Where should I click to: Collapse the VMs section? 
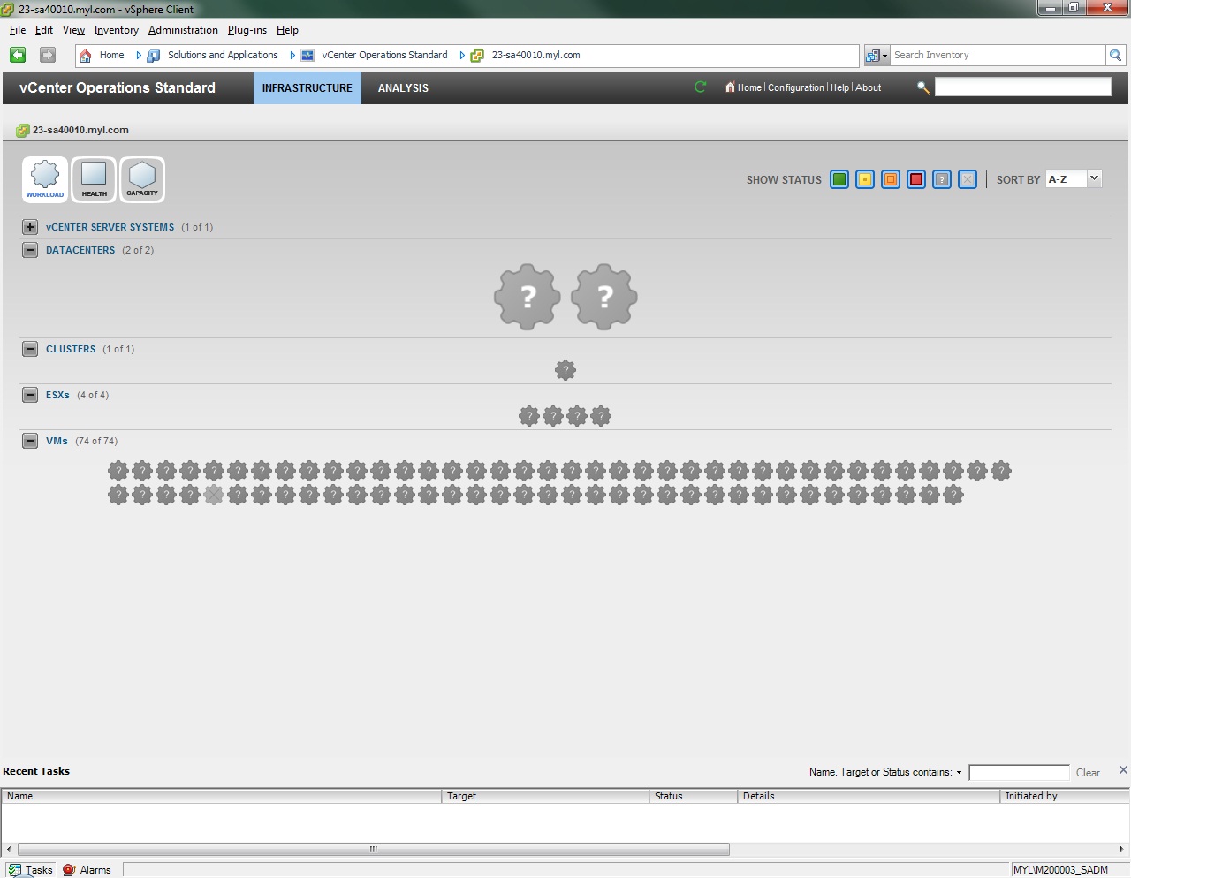tap(29, 440)
